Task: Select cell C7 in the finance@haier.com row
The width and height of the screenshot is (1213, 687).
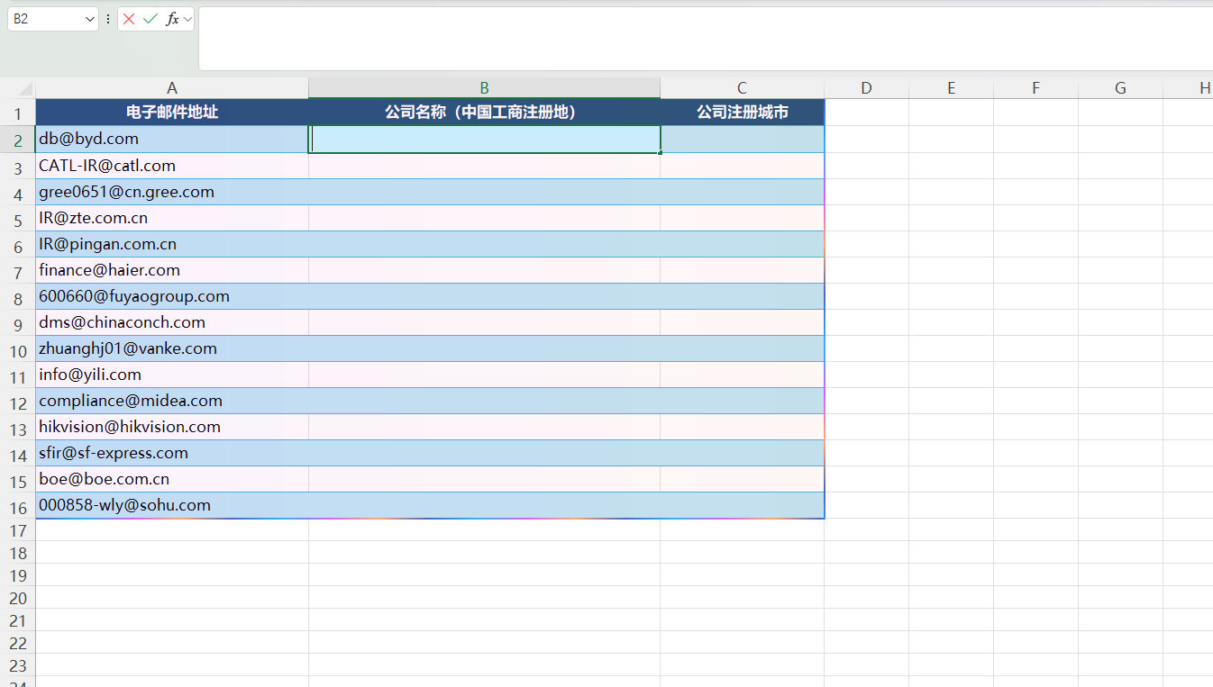Action: 742,270
